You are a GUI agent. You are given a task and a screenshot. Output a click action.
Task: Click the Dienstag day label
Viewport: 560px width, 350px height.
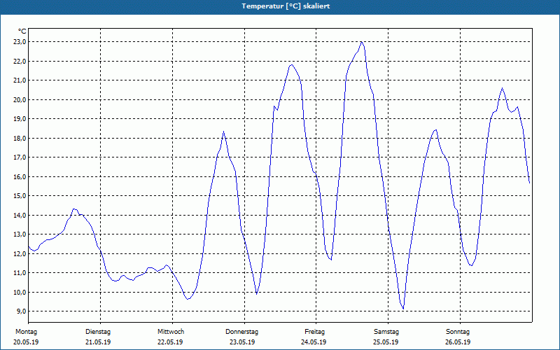[98, 332]
